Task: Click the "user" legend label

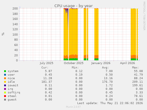Action: 11,75
